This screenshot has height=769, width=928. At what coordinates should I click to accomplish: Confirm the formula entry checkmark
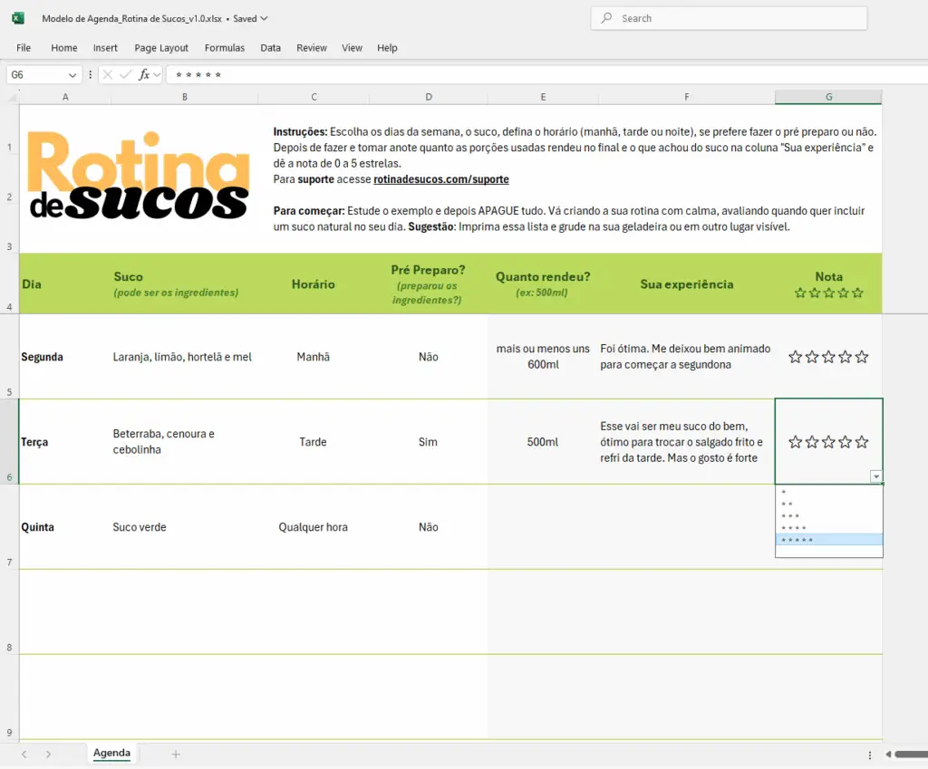click(125, 74)
